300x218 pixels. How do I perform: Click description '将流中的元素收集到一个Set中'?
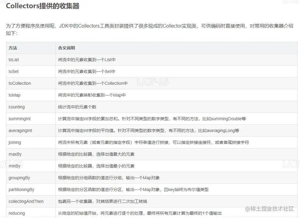(86, 71)
